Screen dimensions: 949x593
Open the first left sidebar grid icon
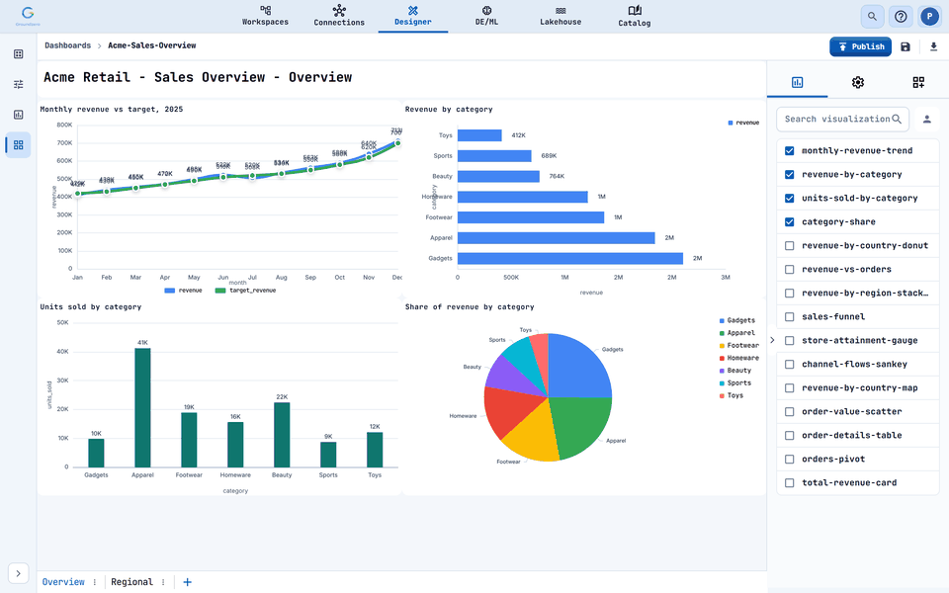coord(18,53)
